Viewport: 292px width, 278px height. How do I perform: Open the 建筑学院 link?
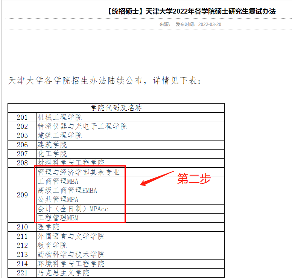coord(52,145)
